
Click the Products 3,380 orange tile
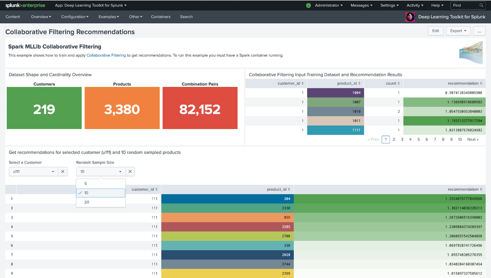tap(122, 108)
